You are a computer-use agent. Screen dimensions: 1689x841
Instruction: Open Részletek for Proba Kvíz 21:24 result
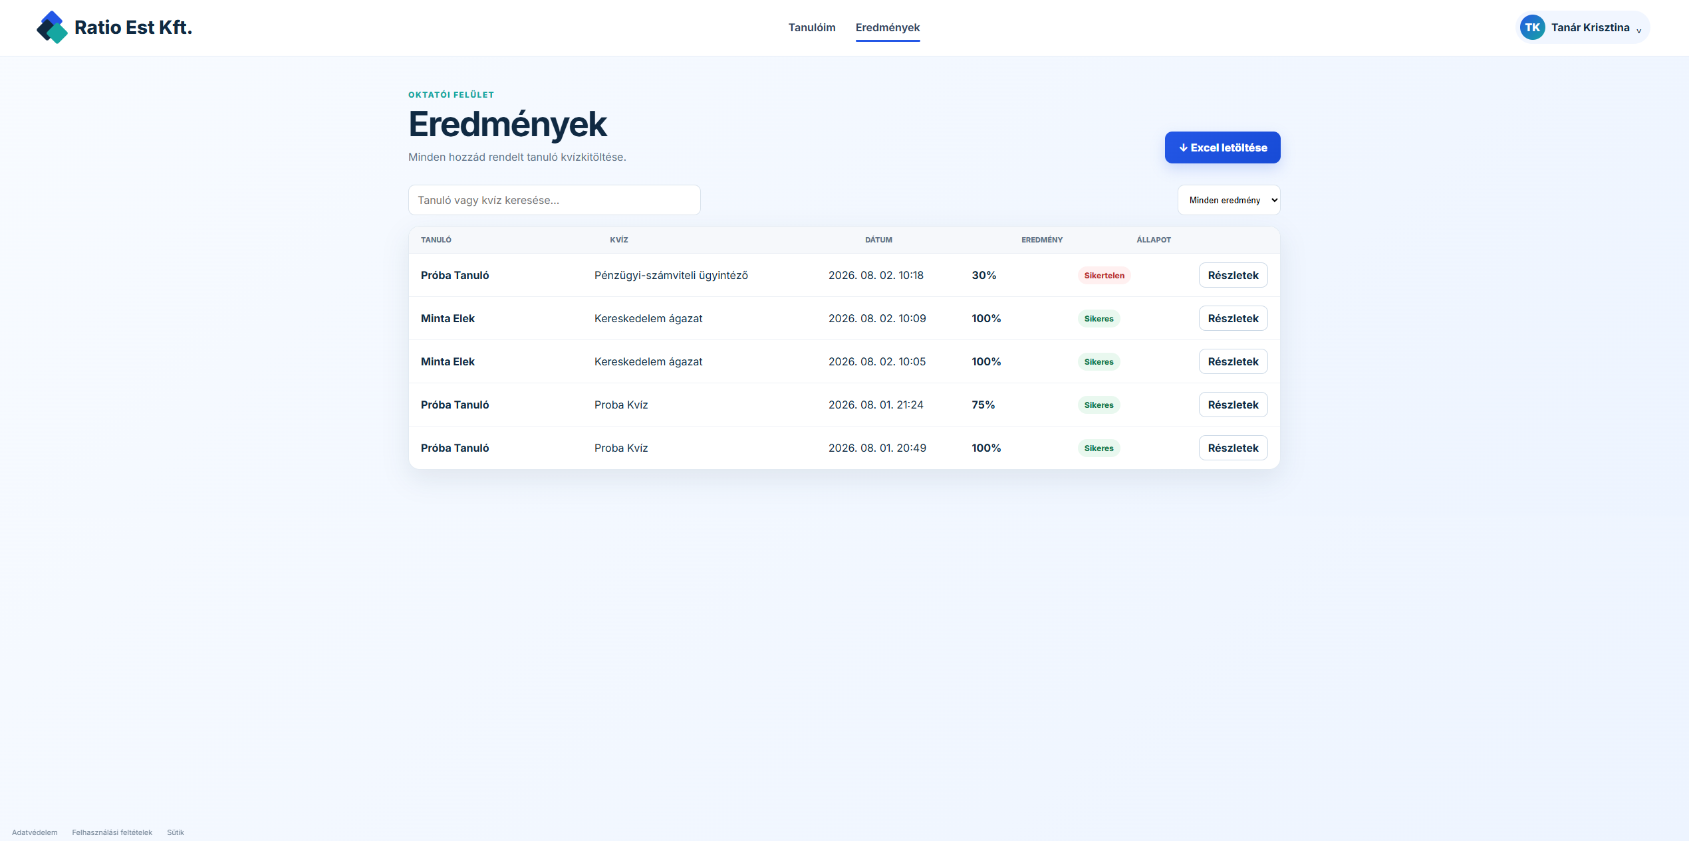[1233, 405]
